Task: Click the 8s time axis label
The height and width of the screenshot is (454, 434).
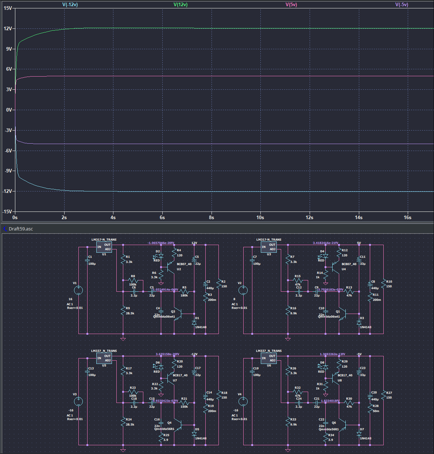Action: coord(212,217)
